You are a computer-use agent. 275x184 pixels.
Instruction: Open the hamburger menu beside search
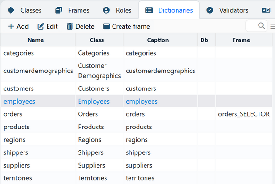(x=273, y=26)
